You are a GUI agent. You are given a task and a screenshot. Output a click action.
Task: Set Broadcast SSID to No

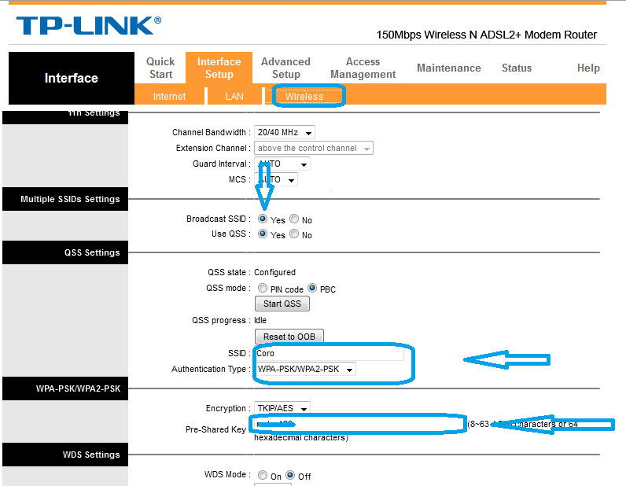pos(294,219)
